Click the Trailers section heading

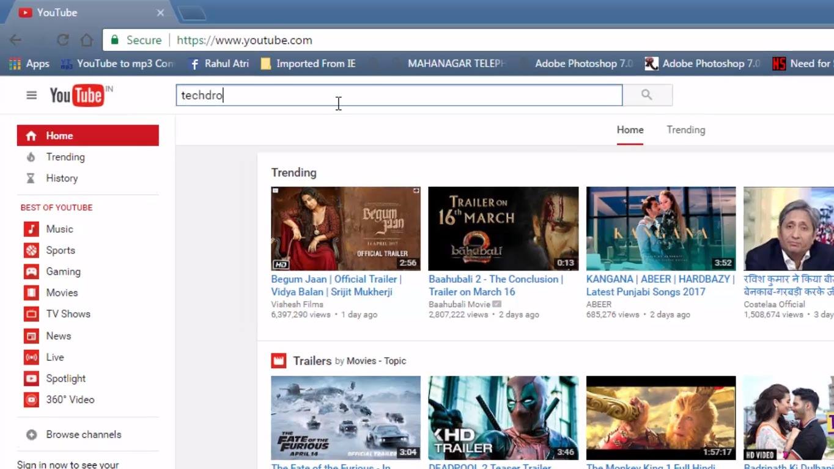tap(312, 361)
